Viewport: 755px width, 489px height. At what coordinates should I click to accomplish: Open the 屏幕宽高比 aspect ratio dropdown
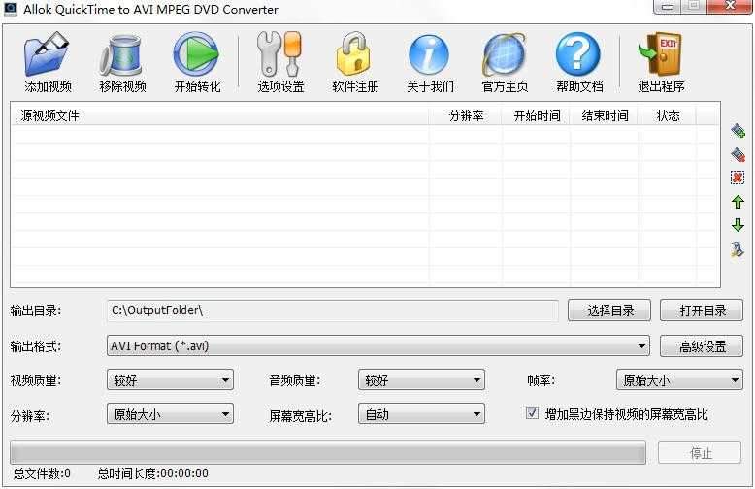[421, 414]
